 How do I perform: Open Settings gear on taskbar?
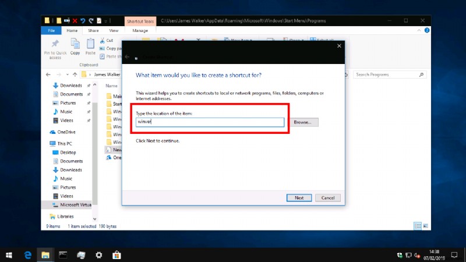click(x=98, y=255)
